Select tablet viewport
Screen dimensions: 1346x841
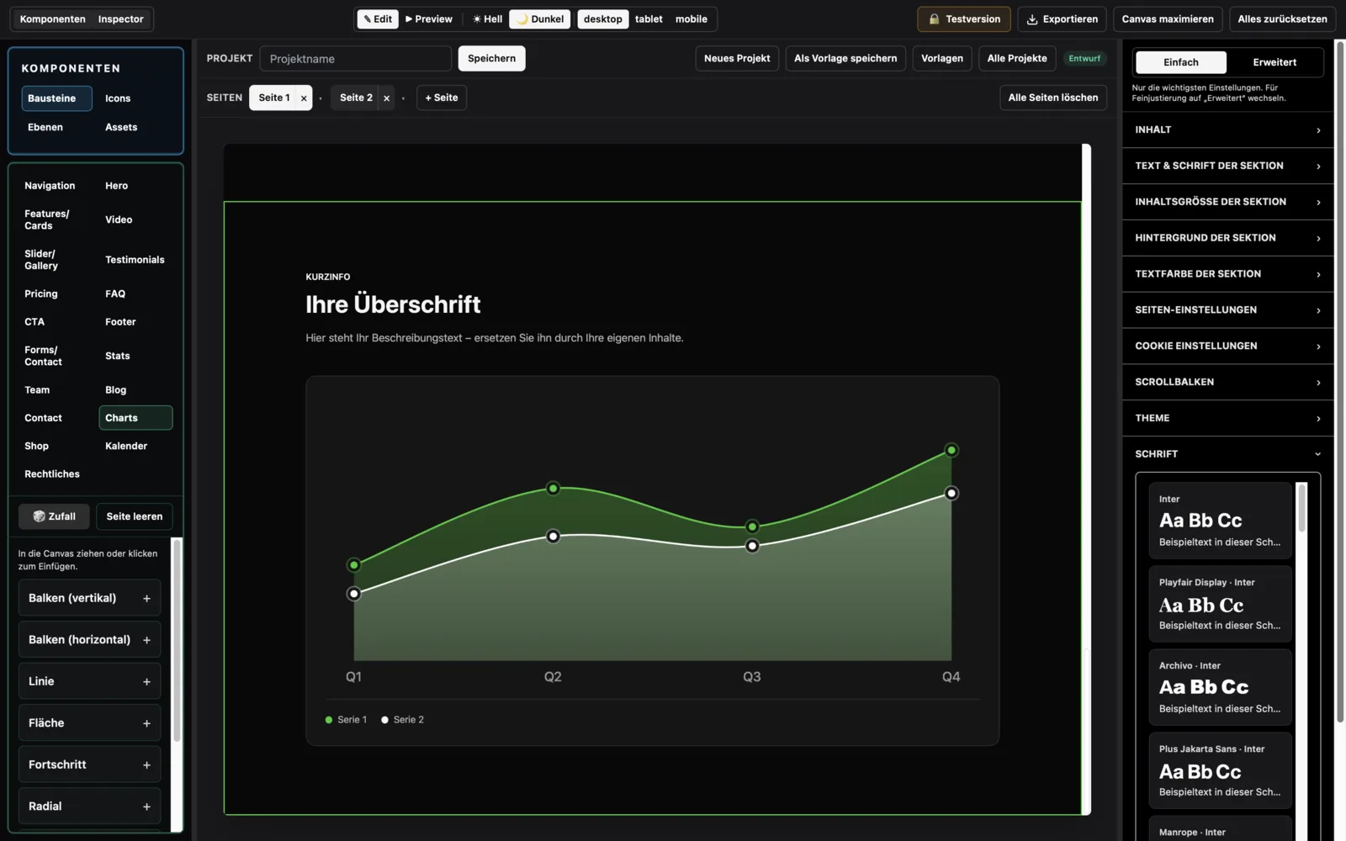(649, 19)
